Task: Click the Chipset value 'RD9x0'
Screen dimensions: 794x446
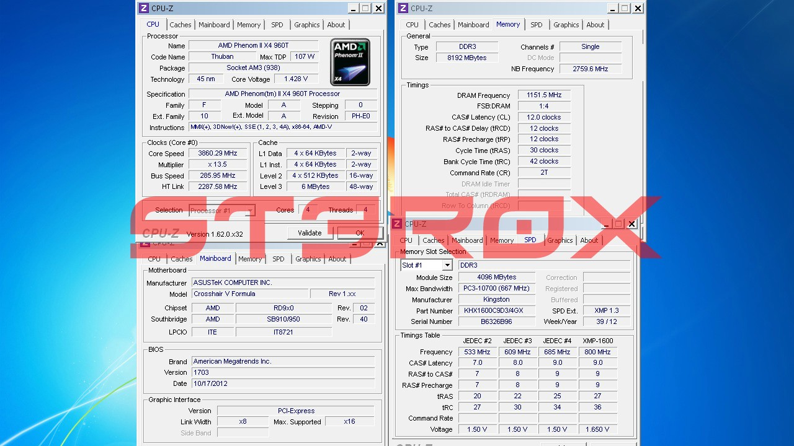Action: tap(283, 308)
